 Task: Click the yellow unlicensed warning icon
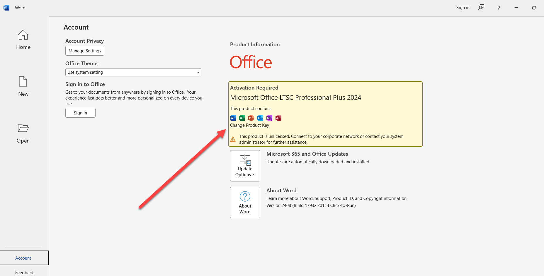pos(233,139)
